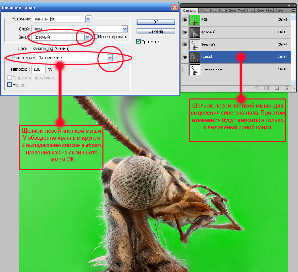The image size is (298, 272).
Task: Hide the Красный channel eye icon
Action: [x=184, y=32]
